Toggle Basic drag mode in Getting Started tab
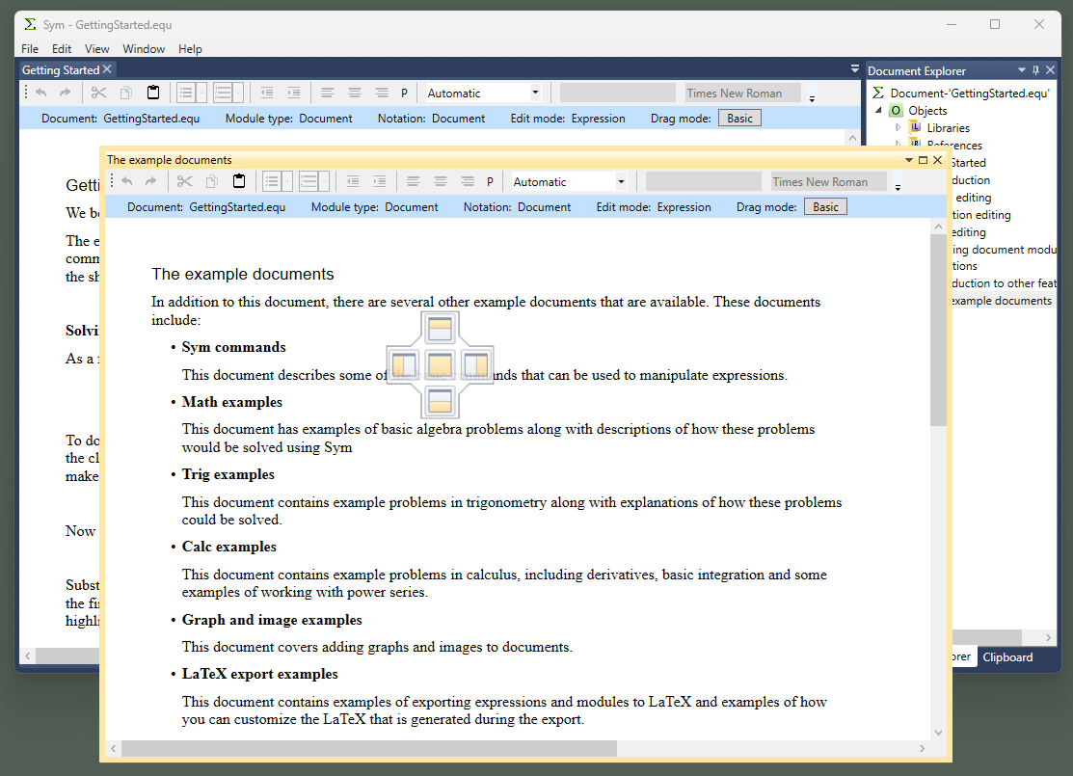 [x=739, y=119]
